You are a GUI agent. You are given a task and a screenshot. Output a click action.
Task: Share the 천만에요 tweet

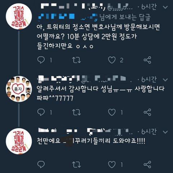[147, 165]
